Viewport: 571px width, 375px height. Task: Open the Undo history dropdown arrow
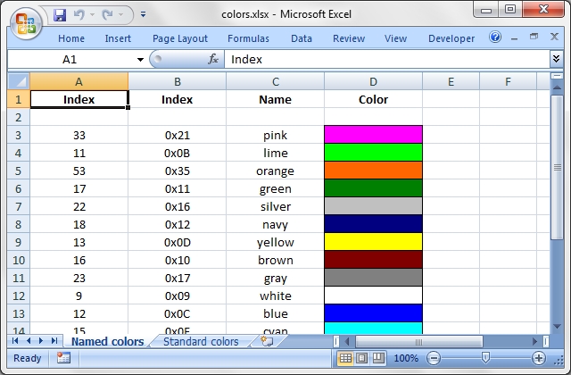[x=92, y=15]
